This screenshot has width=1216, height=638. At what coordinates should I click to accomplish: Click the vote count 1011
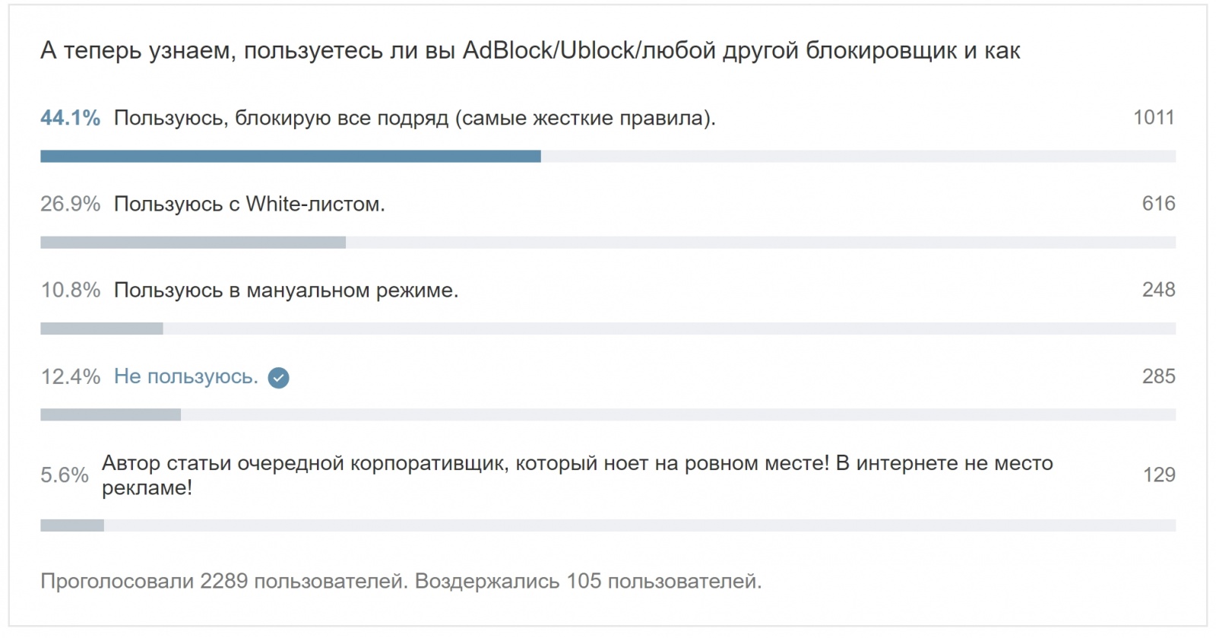click(x=1154, y=118)
